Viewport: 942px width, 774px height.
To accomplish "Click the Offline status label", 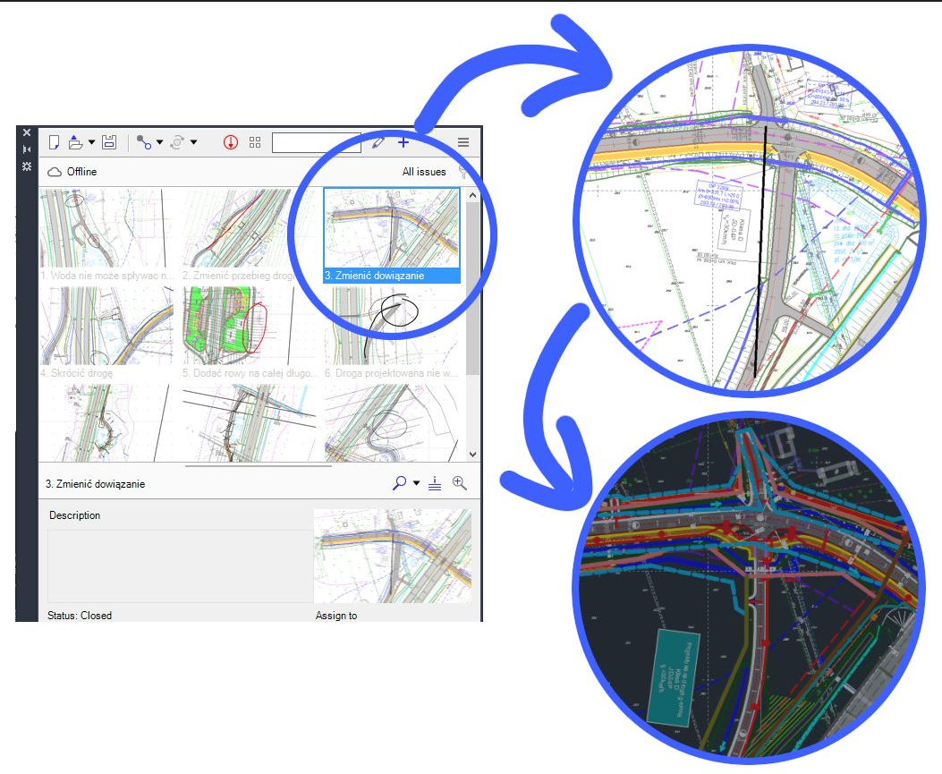I will (81, 172).
